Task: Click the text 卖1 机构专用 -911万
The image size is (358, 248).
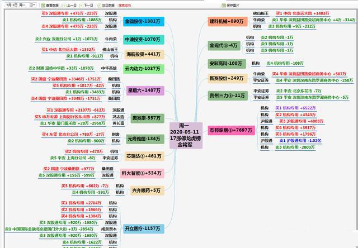Action: [85, 56]
